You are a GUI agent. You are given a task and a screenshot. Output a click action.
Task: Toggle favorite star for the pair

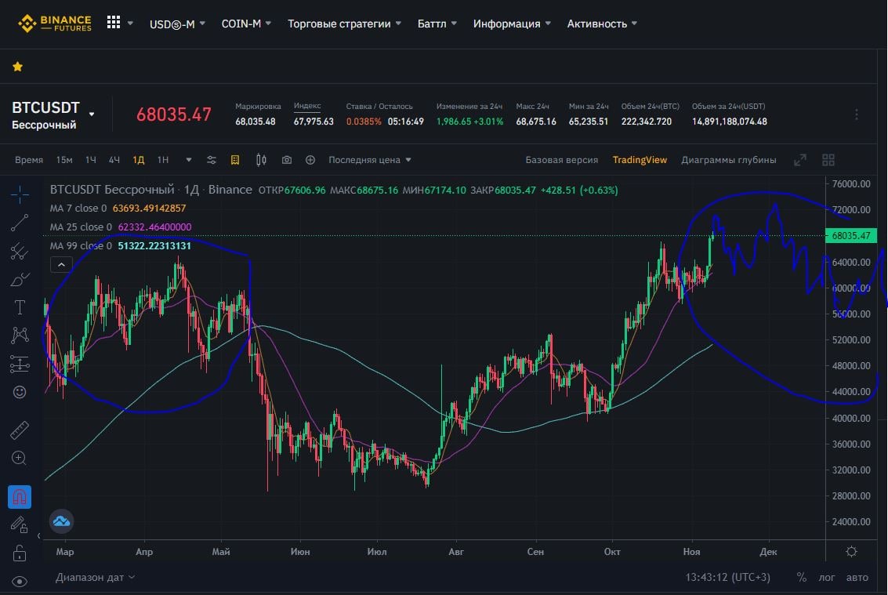tap(17, 67)
